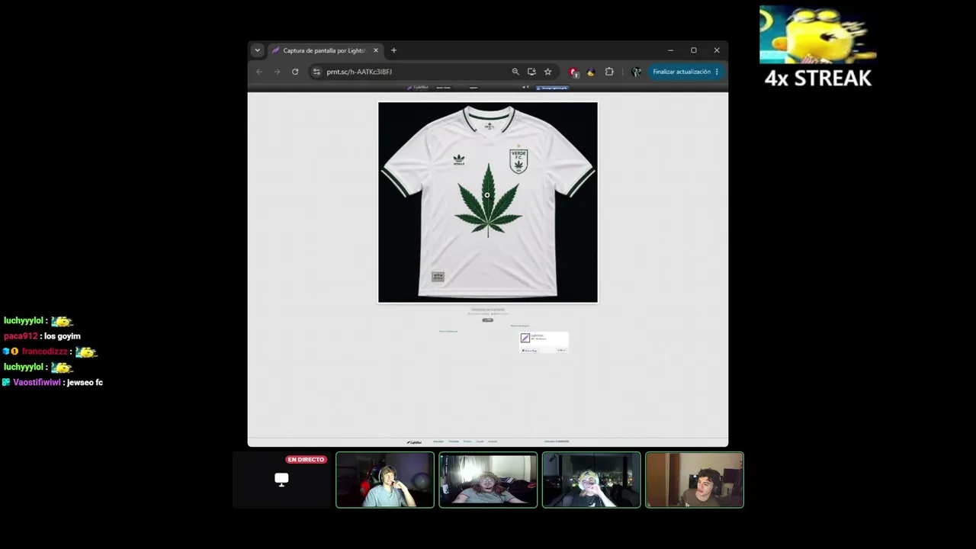This screenshot has width=976, height=549.
Task: Click the small grey pill button below the image
Action: [488, 320]
